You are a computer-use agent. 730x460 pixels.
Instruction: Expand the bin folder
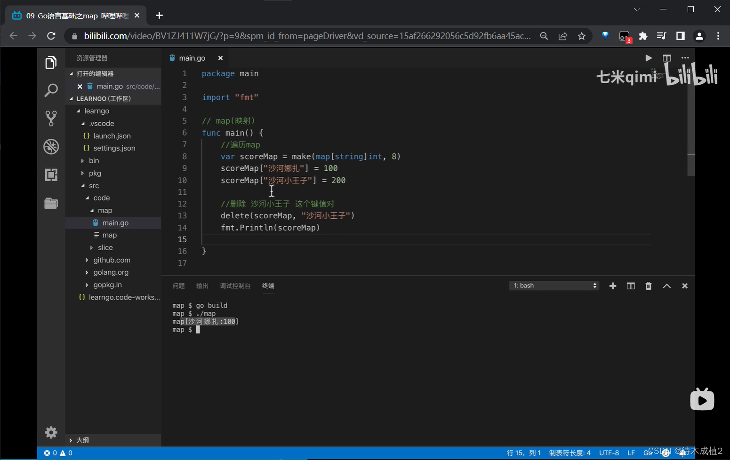point(113,161)
